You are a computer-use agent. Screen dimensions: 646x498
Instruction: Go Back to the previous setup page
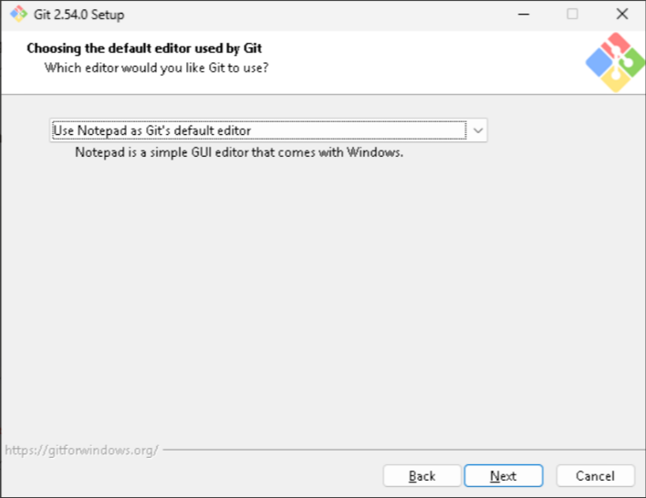pos(422,476)
